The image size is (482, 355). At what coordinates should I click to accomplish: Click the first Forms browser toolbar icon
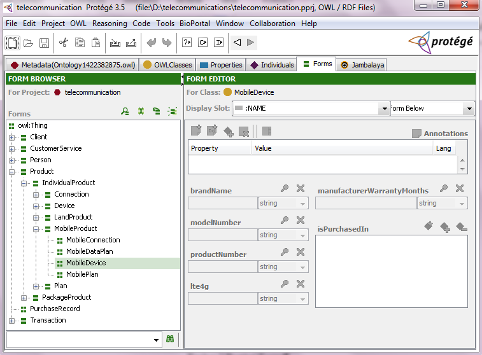[x=125, y=111]
